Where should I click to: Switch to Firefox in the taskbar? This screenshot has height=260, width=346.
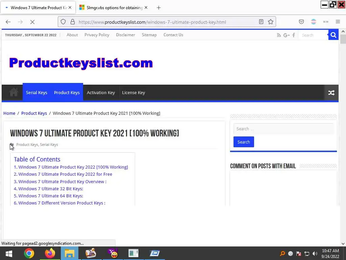[50, 253]
